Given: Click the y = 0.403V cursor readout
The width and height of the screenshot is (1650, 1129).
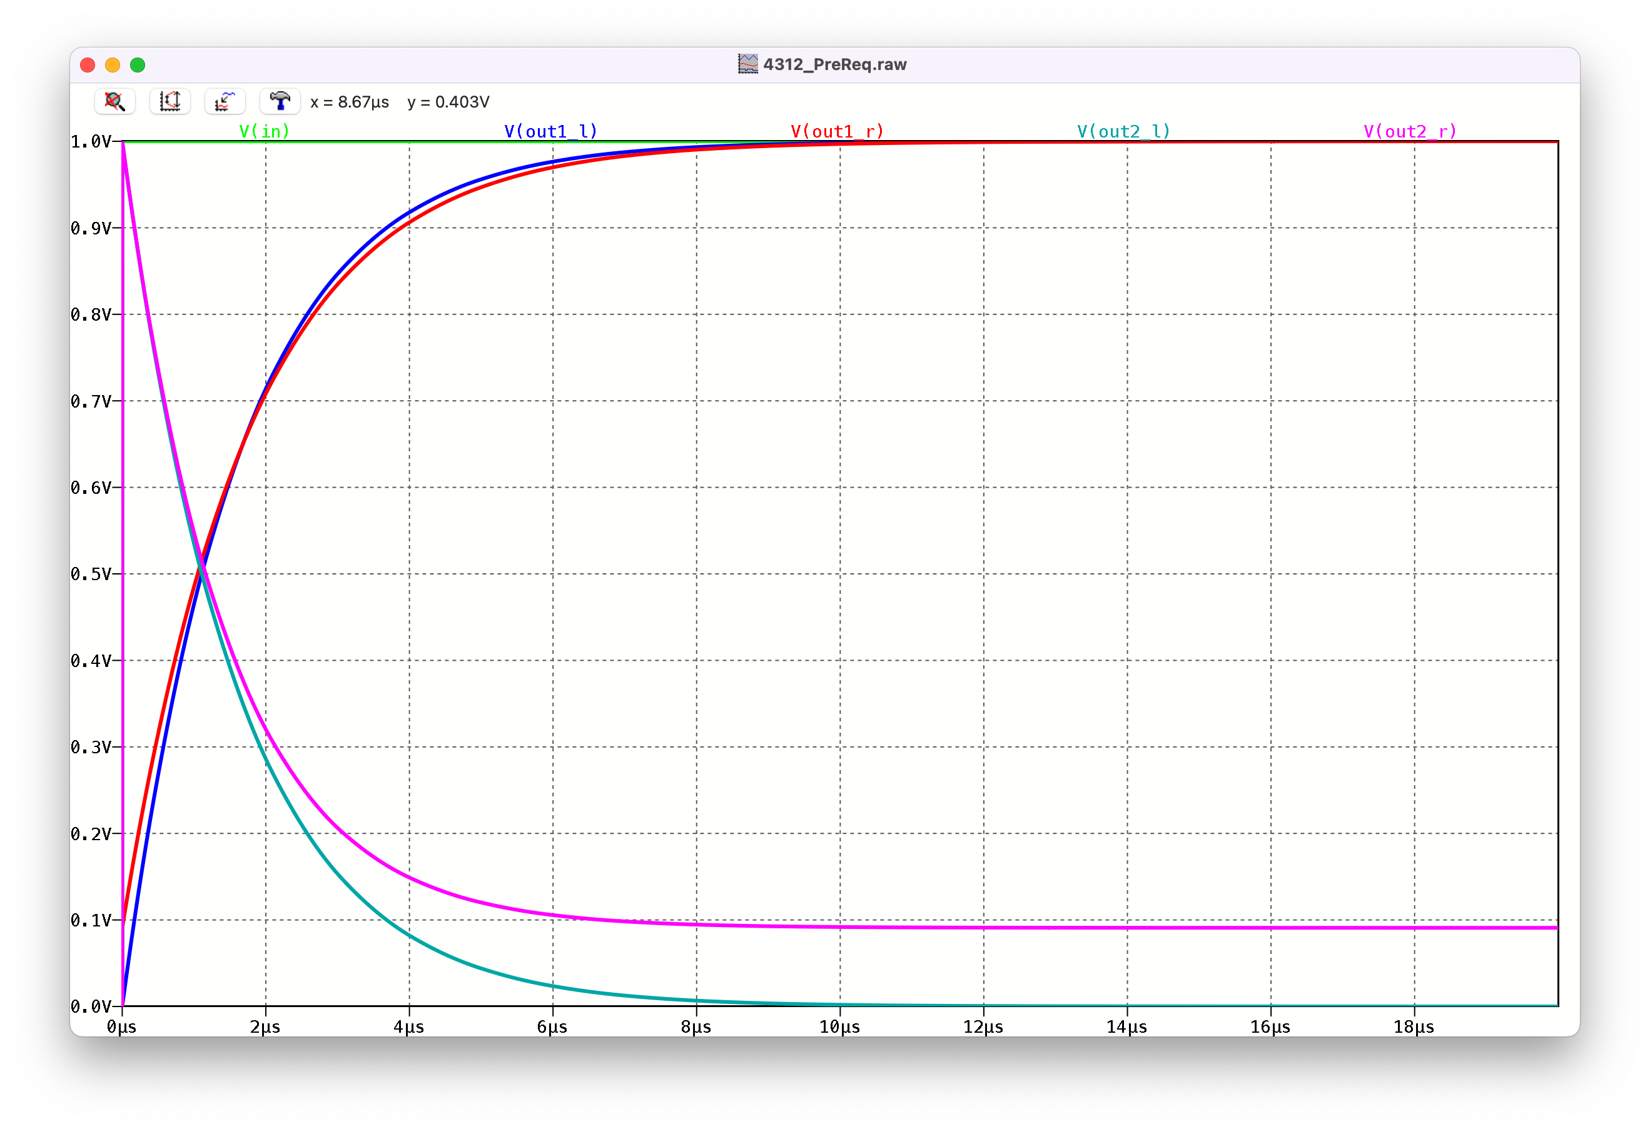Looking at the screenshot, I should 448,102.
